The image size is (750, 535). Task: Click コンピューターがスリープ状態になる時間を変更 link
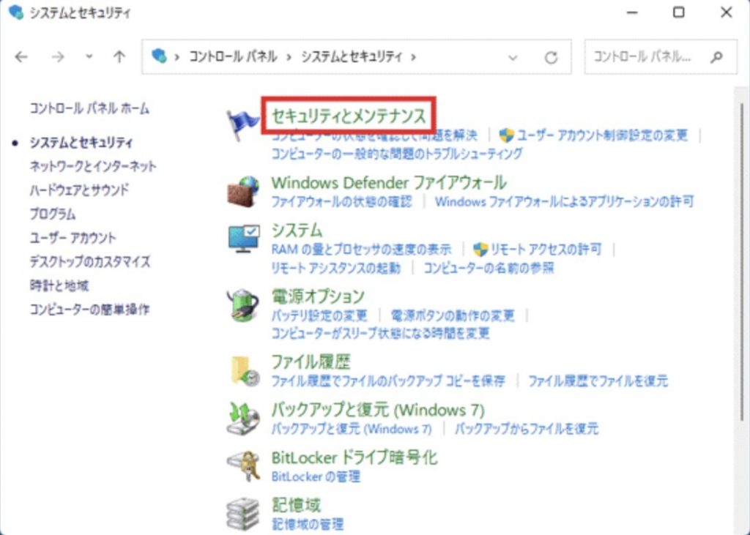(x=381, y=333)
